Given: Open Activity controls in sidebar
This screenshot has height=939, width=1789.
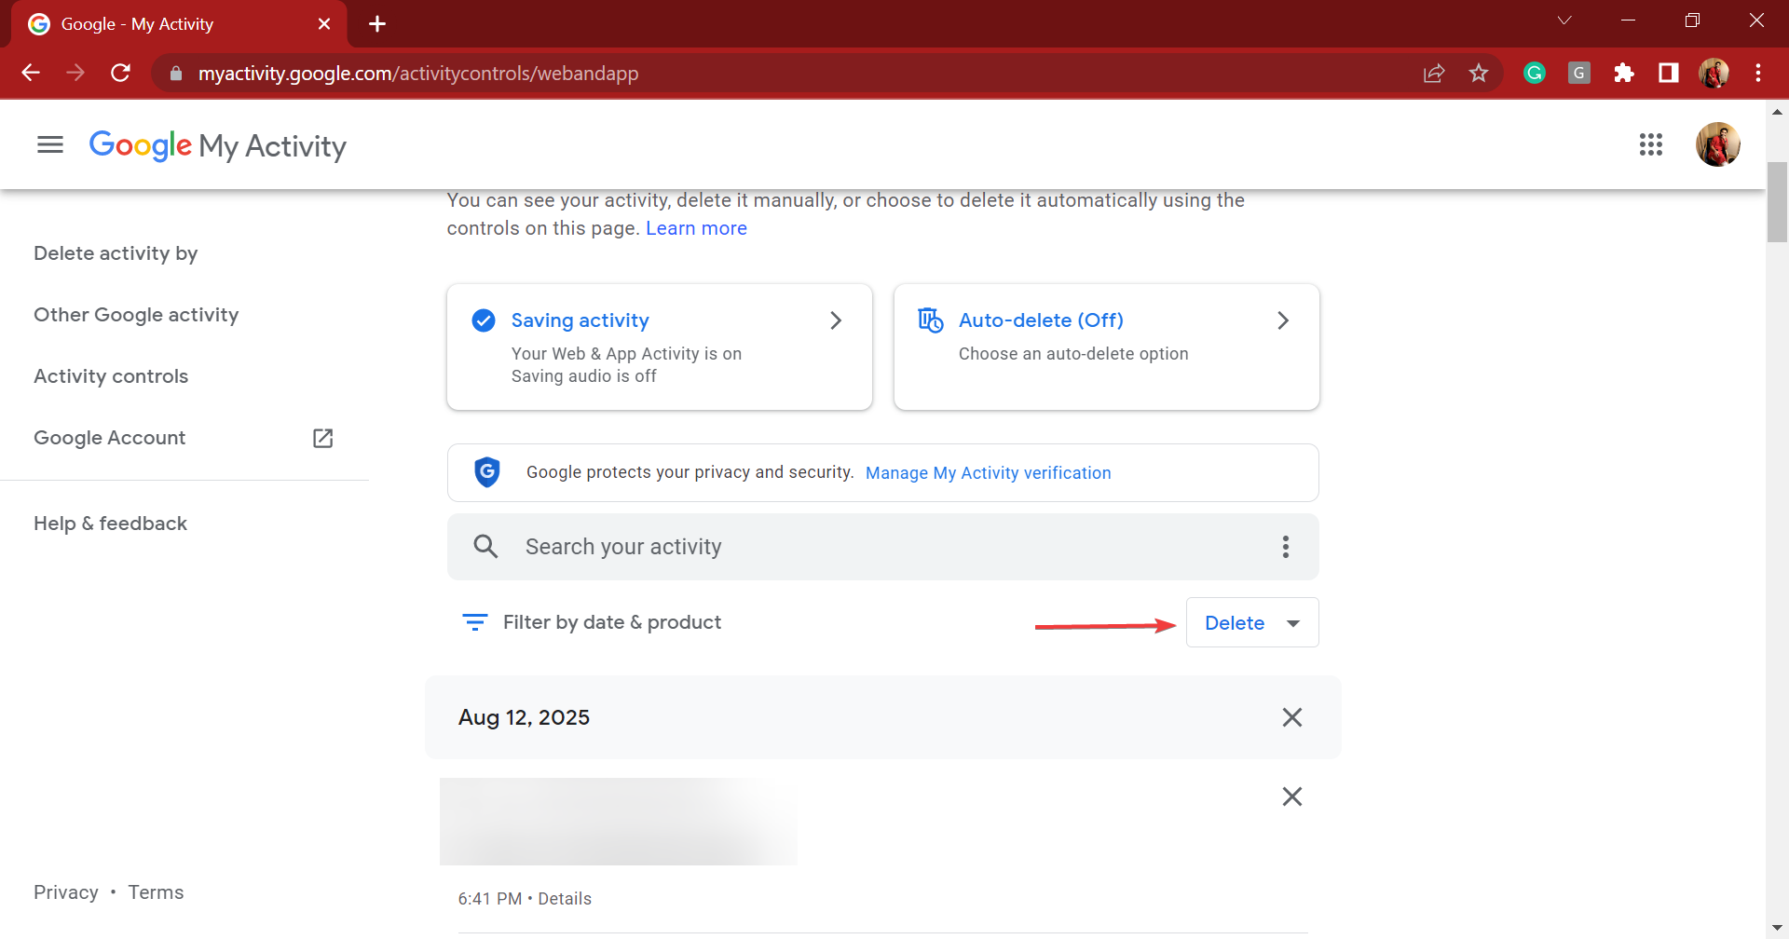Looking at the screenshot, I should [111, 376].
